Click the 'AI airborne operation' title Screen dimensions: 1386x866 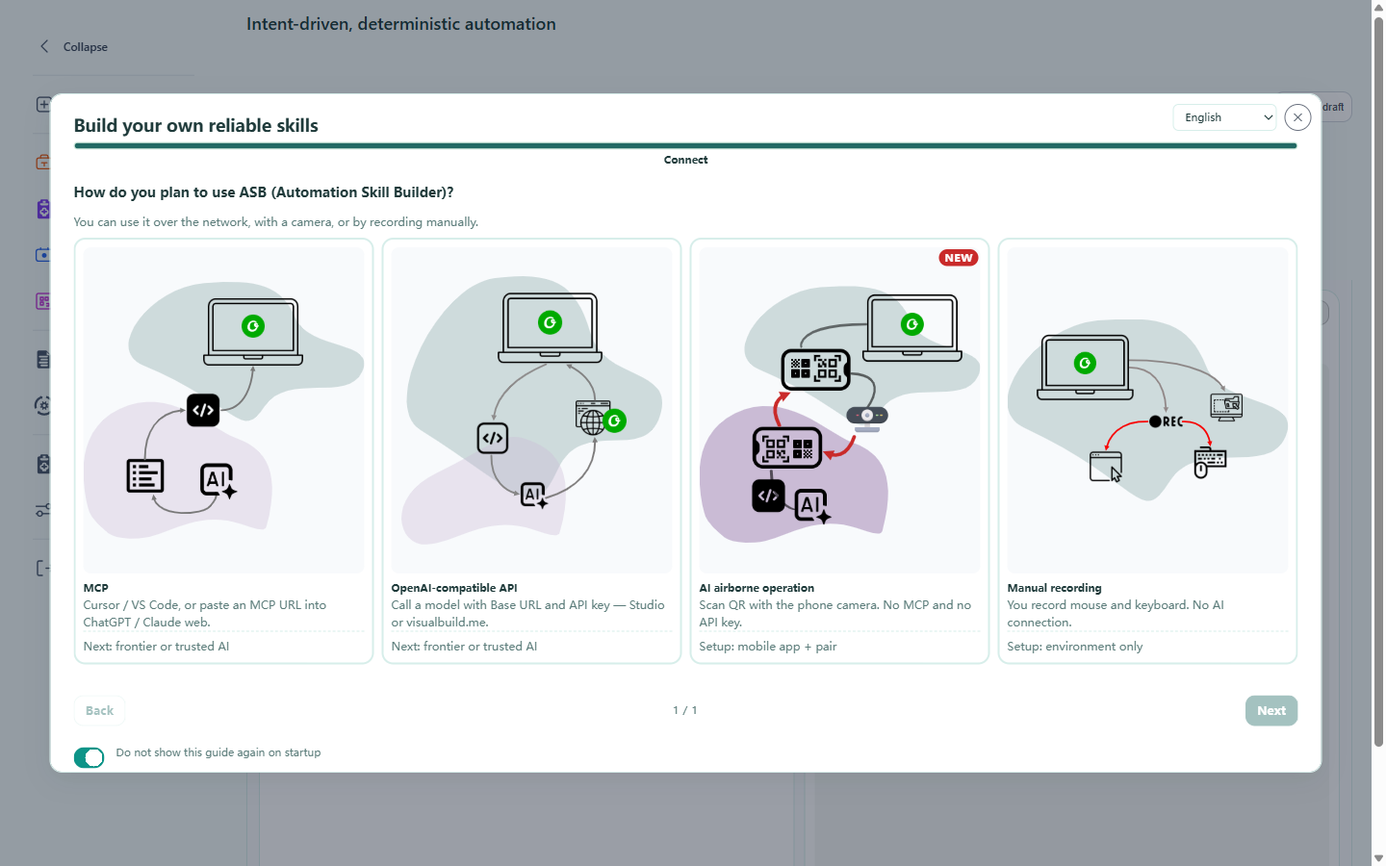[x=757, y=588]
